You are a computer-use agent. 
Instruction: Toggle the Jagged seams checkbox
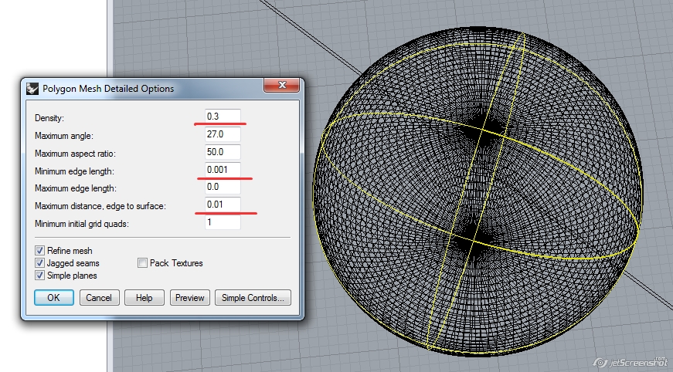(39, 263)
